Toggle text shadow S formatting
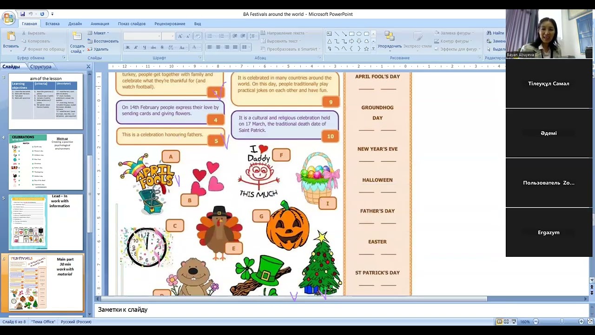Viewport: 595px width, 335px height. click(x=162, y=47)
